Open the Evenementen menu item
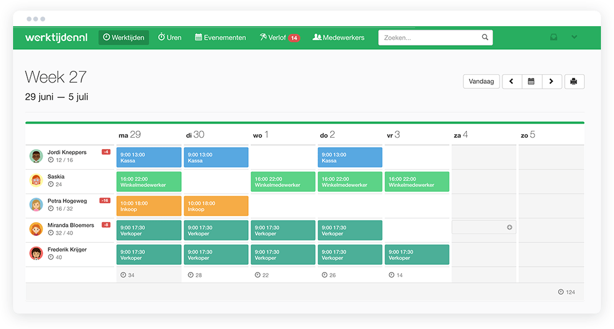The height and width of the screenshot is (329, 614). (x=220, y=37)
